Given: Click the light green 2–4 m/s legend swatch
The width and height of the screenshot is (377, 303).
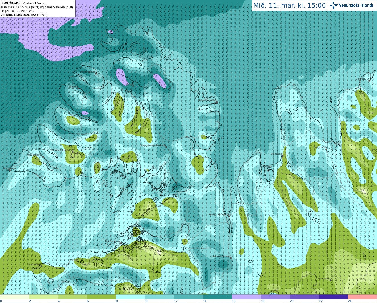Looking at the screenshot, I should 44,297.
